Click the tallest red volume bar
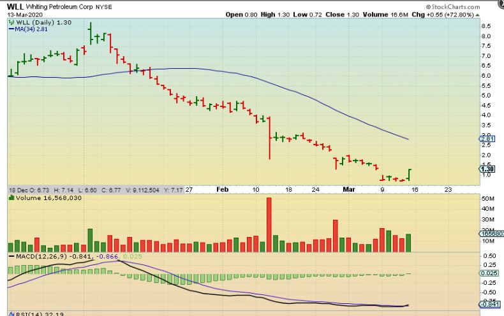Image resolution: width=504 pixels, height=316 pixels. tap(269, 224)
